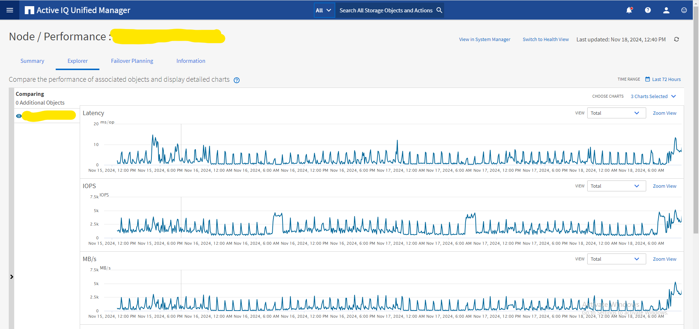Open the All search scope dropdown
The width and height of the screenshot is (699, 329).
[324, 10]
